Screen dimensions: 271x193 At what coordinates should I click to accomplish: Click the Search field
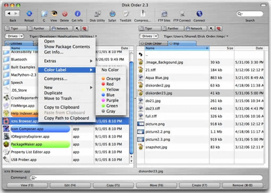250,14
